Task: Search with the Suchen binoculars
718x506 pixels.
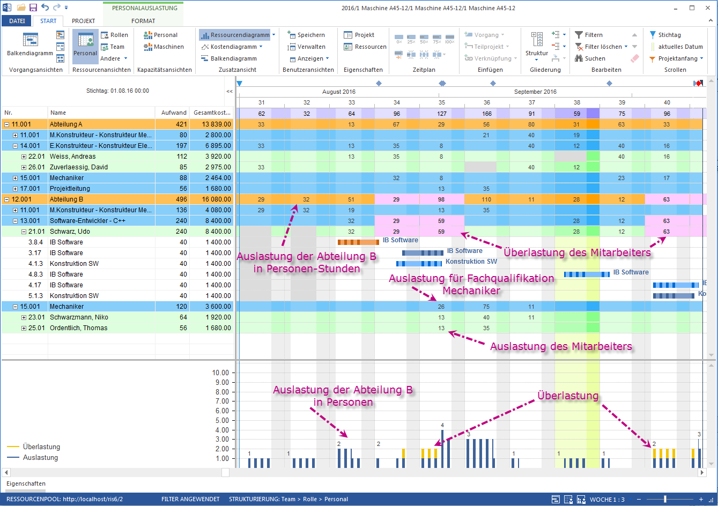Action: (590, 58)
